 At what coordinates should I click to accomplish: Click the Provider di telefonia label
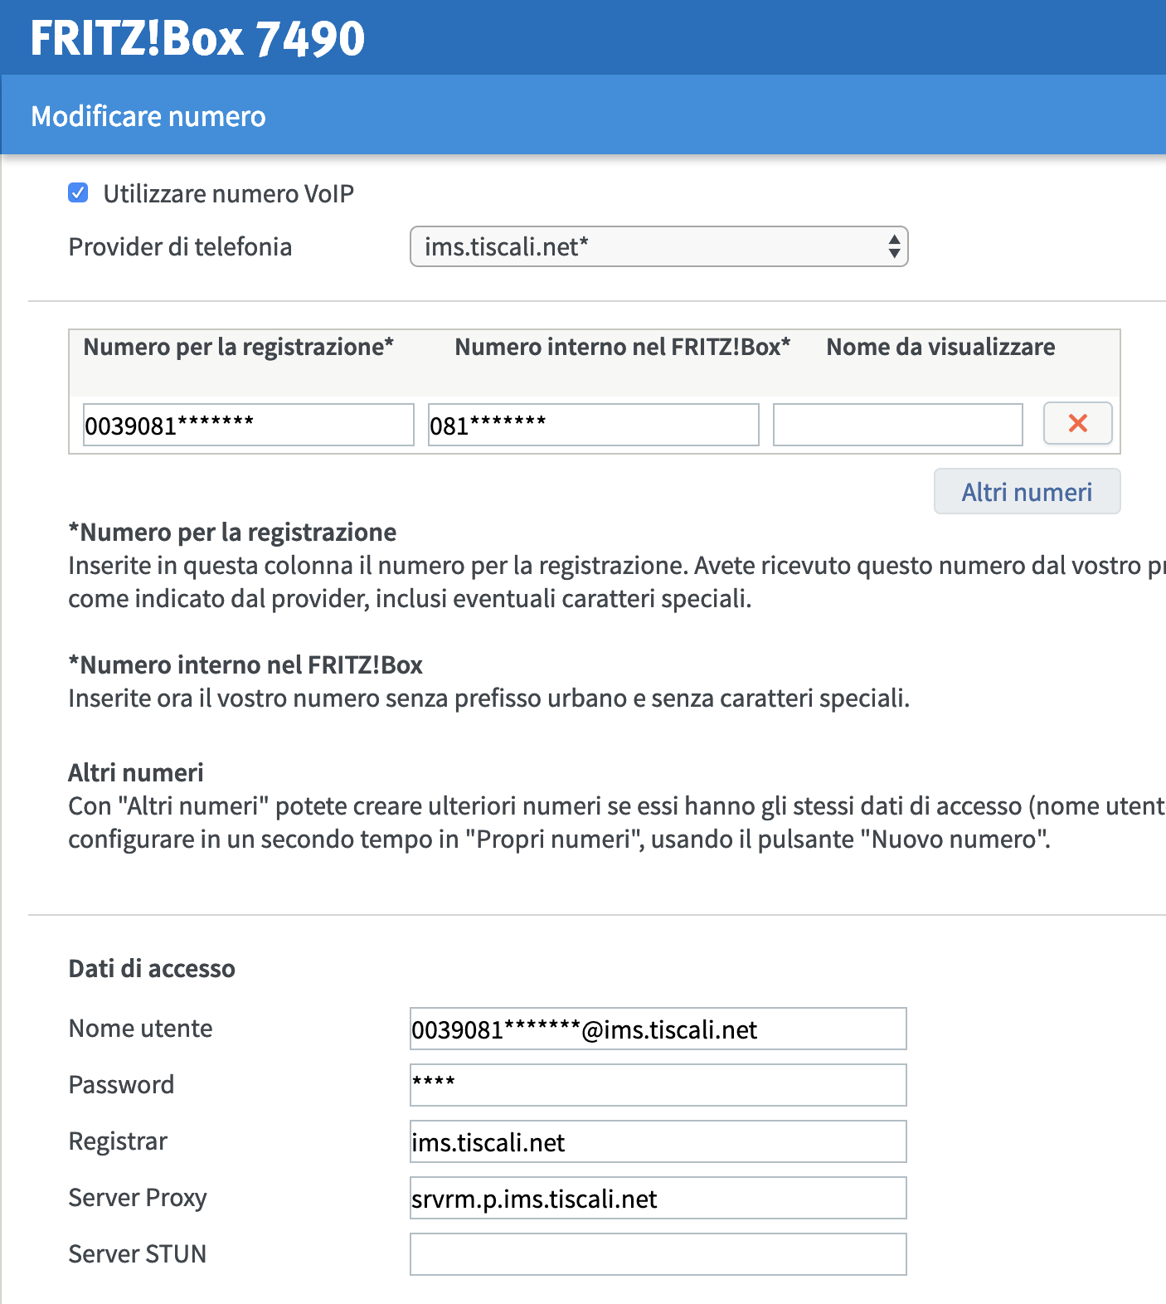point(180,246)
